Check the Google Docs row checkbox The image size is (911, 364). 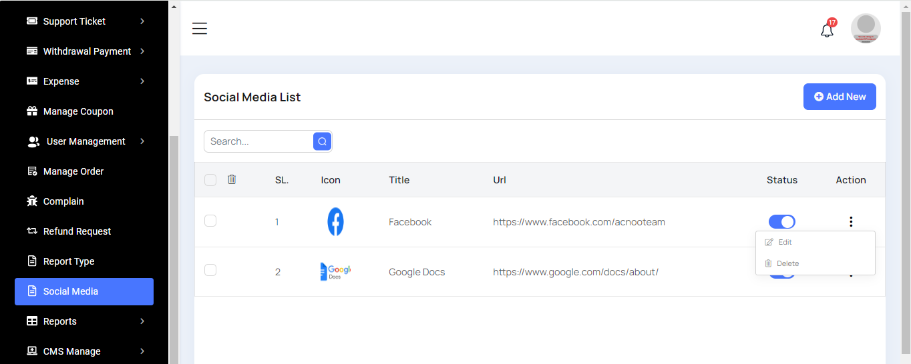[x=210, y=270]
